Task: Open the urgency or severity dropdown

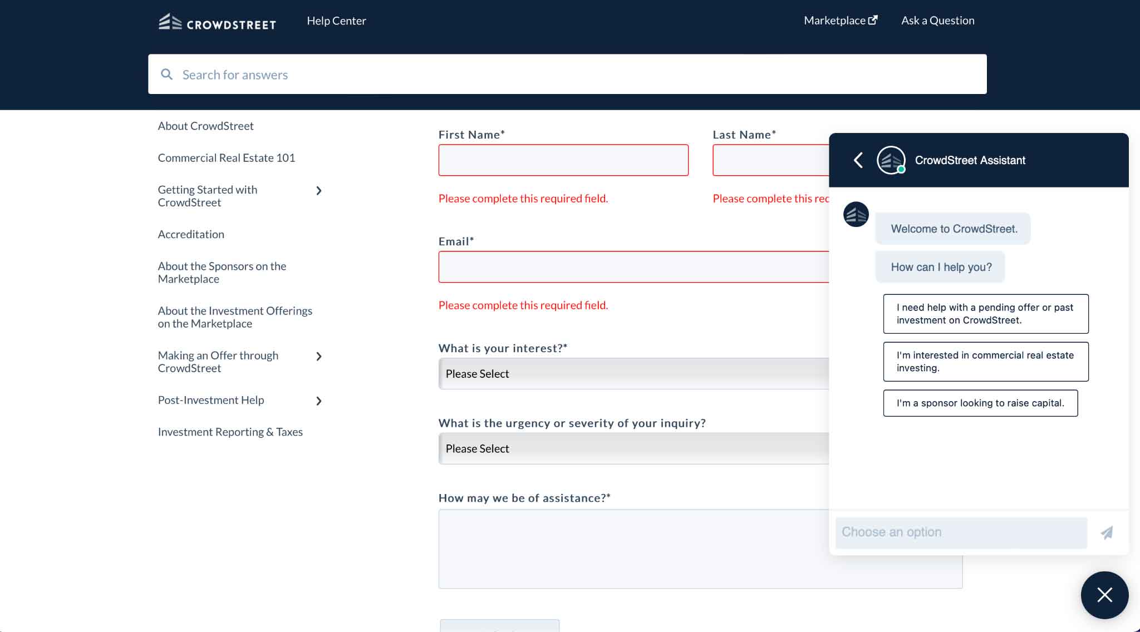Action: coord(633,448)
